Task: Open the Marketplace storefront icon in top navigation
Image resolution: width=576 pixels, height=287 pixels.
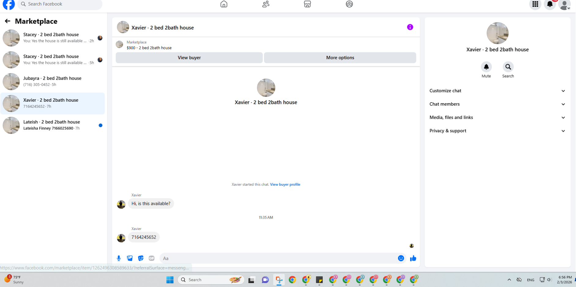Action: point(307,4)
